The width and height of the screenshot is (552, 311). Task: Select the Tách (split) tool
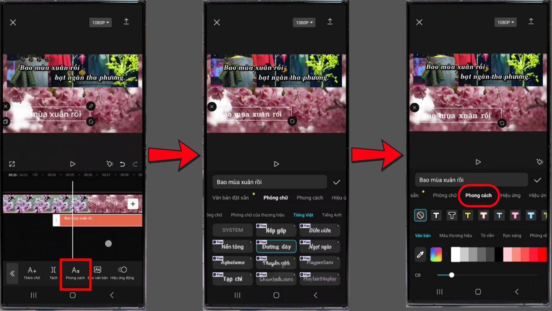(x=53, y=273)
